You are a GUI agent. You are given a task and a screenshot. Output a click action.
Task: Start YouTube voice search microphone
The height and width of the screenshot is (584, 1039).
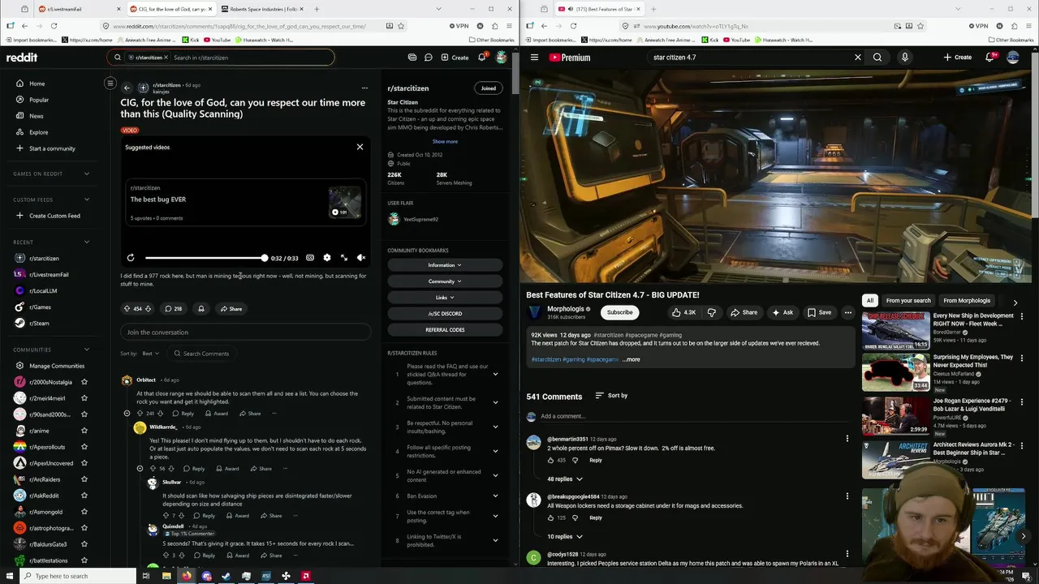coord(904,58)
